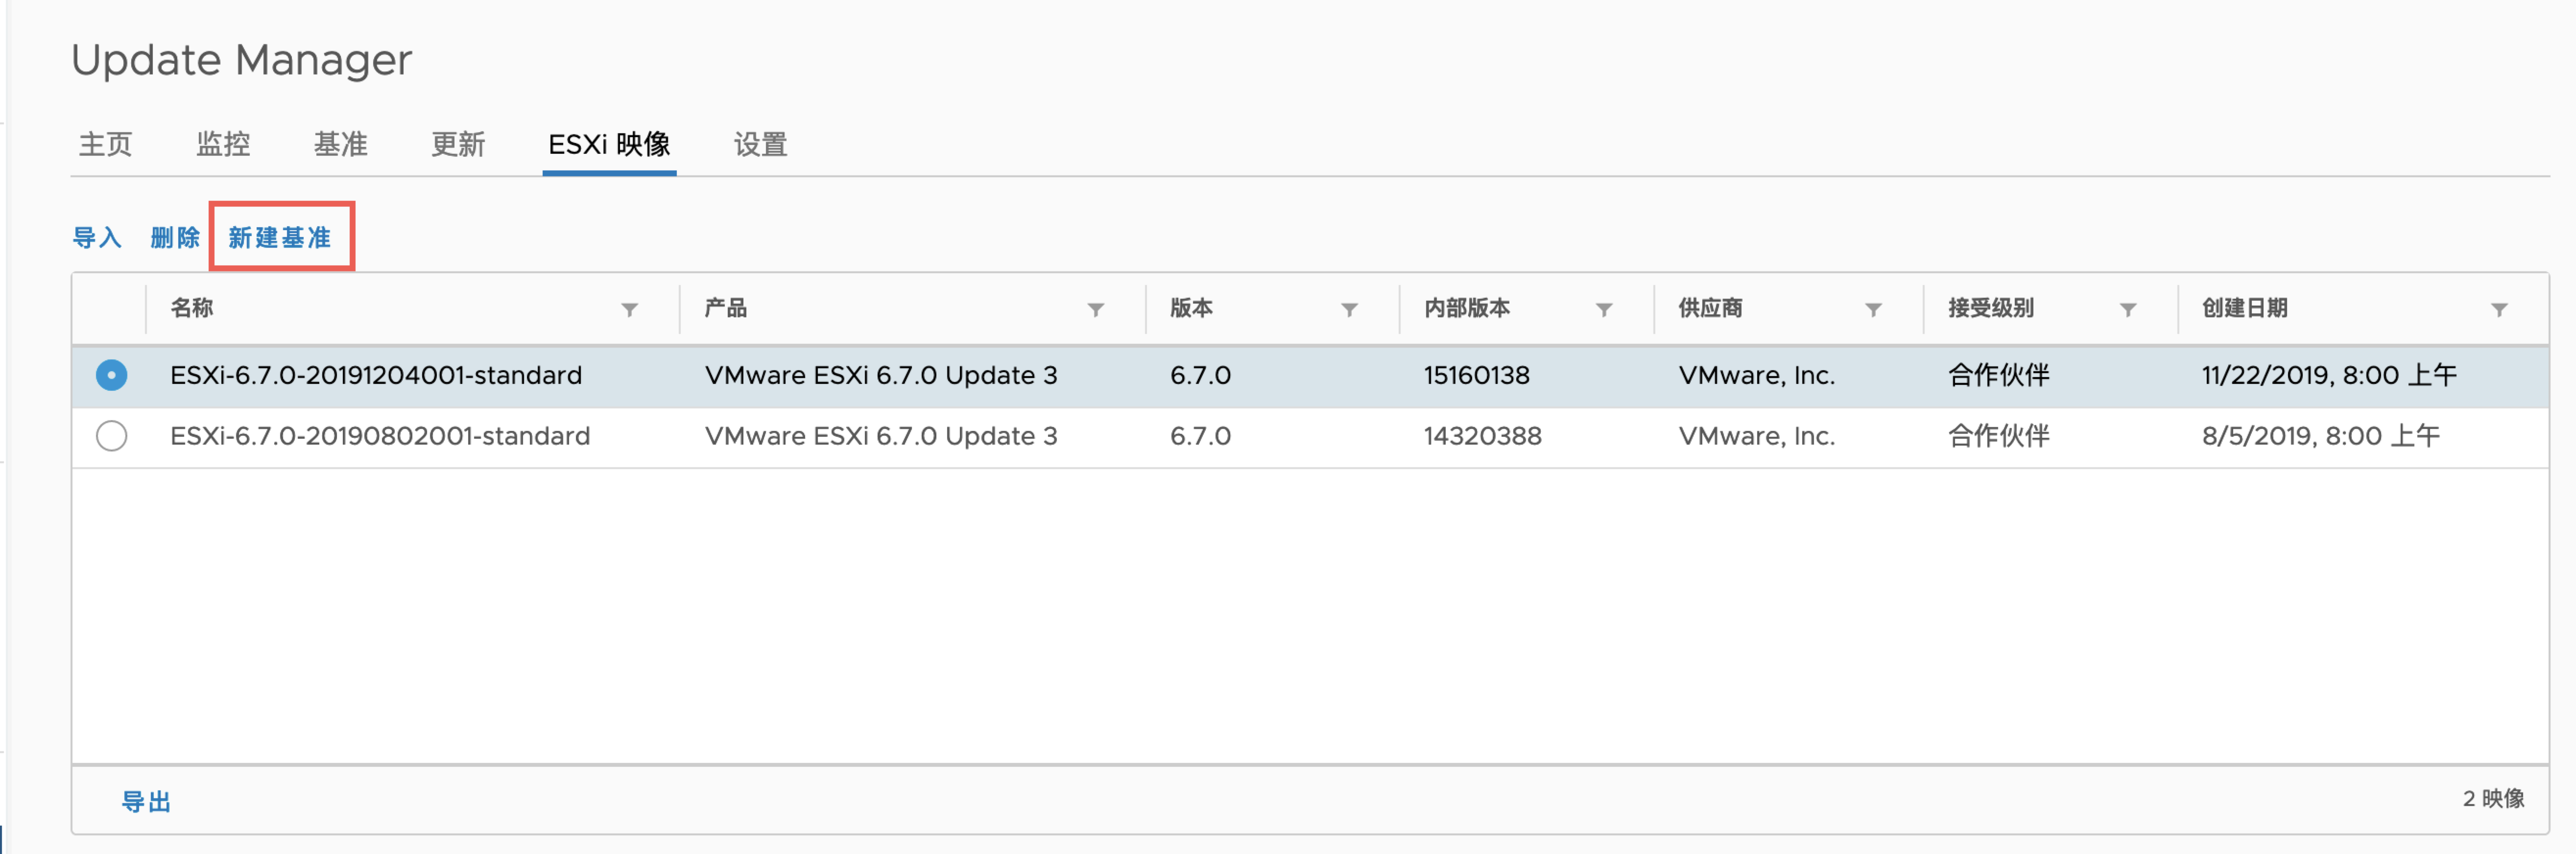Click 删除 to delete image
Screen dimensions: 2576x854
175,238
